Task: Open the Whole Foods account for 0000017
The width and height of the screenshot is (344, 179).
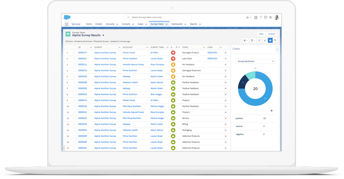Action: pyautogui.click(x=129, y=52)
